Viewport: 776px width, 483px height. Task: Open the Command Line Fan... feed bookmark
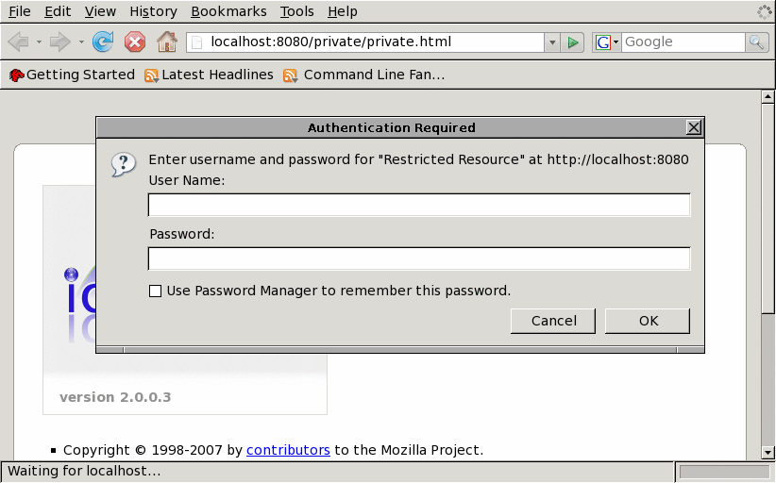(364, 75)
